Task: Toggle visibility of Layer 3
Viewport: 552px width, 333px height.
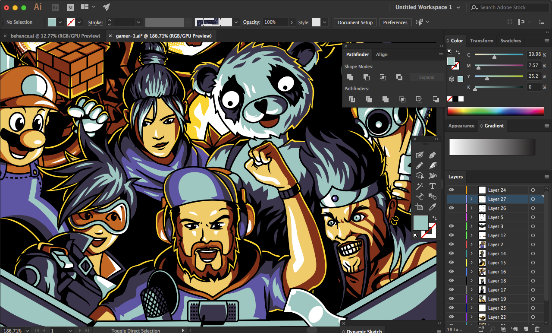Action: 451,226
